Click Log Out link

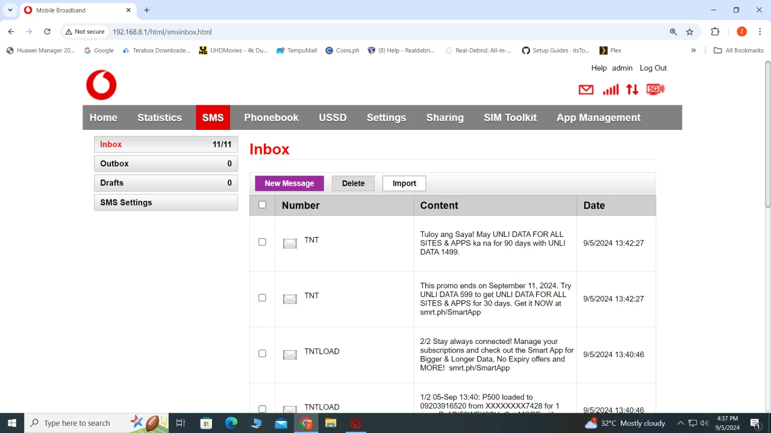pyautogui.click(x=653, y=68)
